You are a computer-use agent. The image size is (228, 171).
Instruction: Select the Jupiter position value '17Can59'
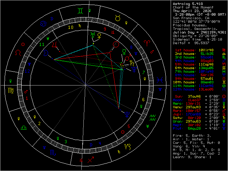pos(193,114)
